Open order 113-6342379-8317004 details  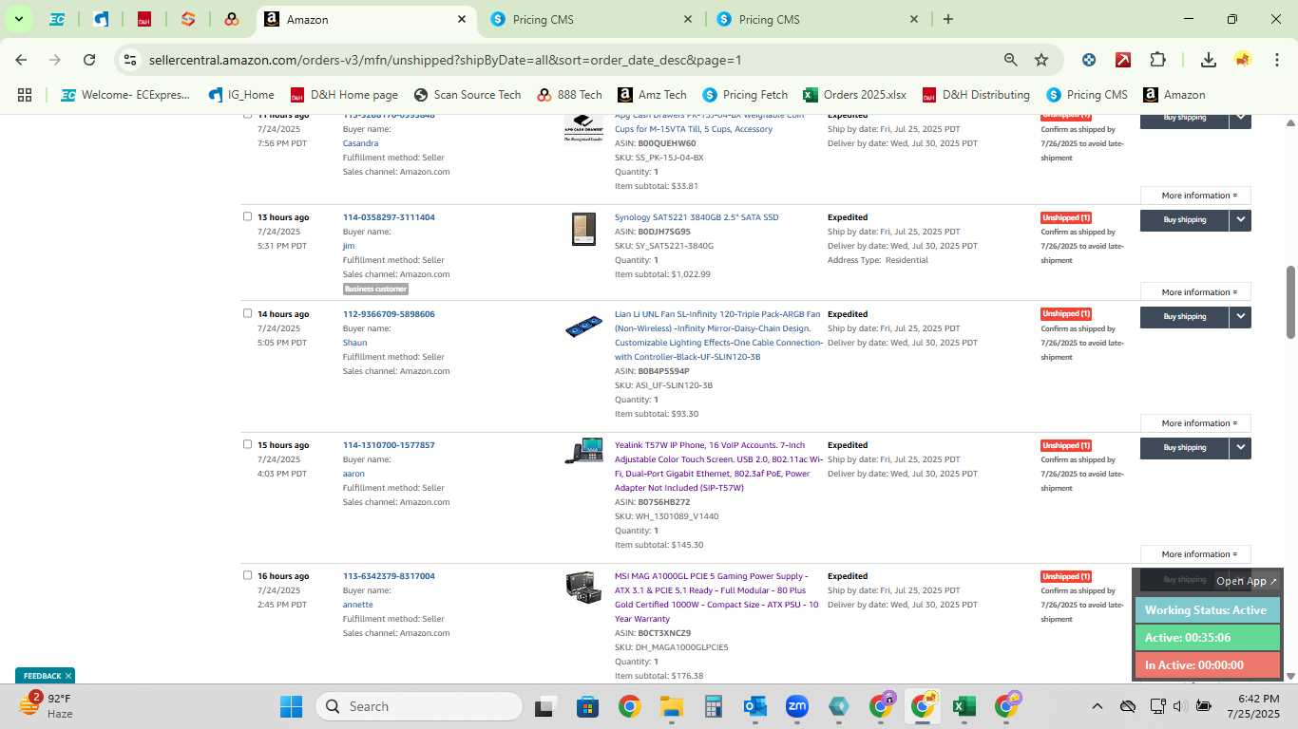click(x=389, y=576)
